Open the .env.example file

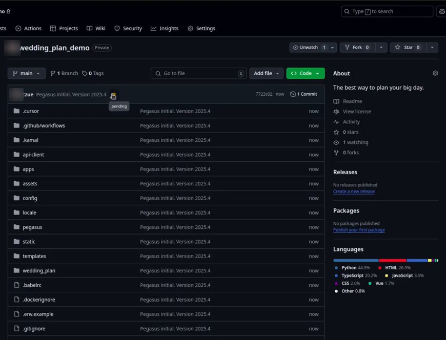tap(38, 314)
